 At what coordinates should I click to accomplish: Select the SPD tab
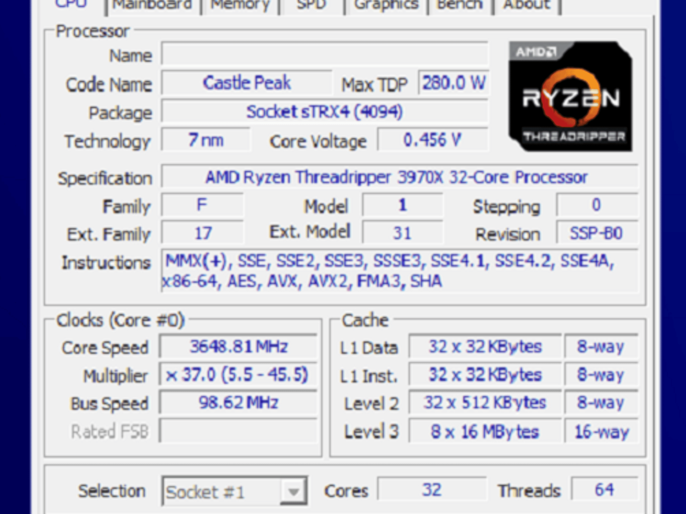pos(312,6)
